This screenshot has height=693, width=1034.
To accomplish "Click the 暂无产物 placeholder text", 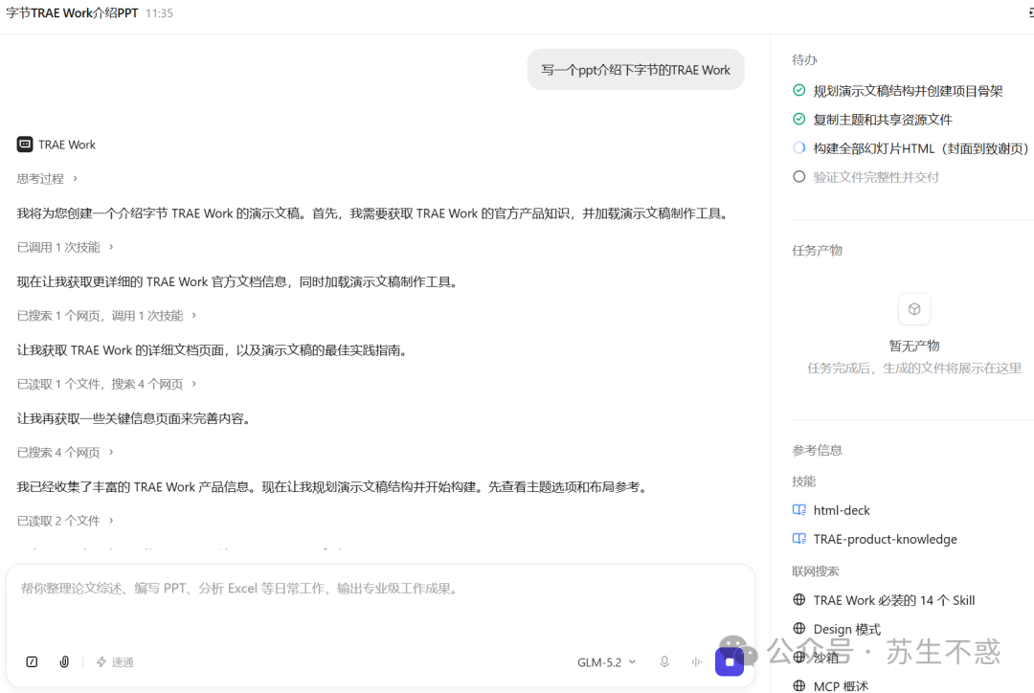I will click(x=914, y=346).
